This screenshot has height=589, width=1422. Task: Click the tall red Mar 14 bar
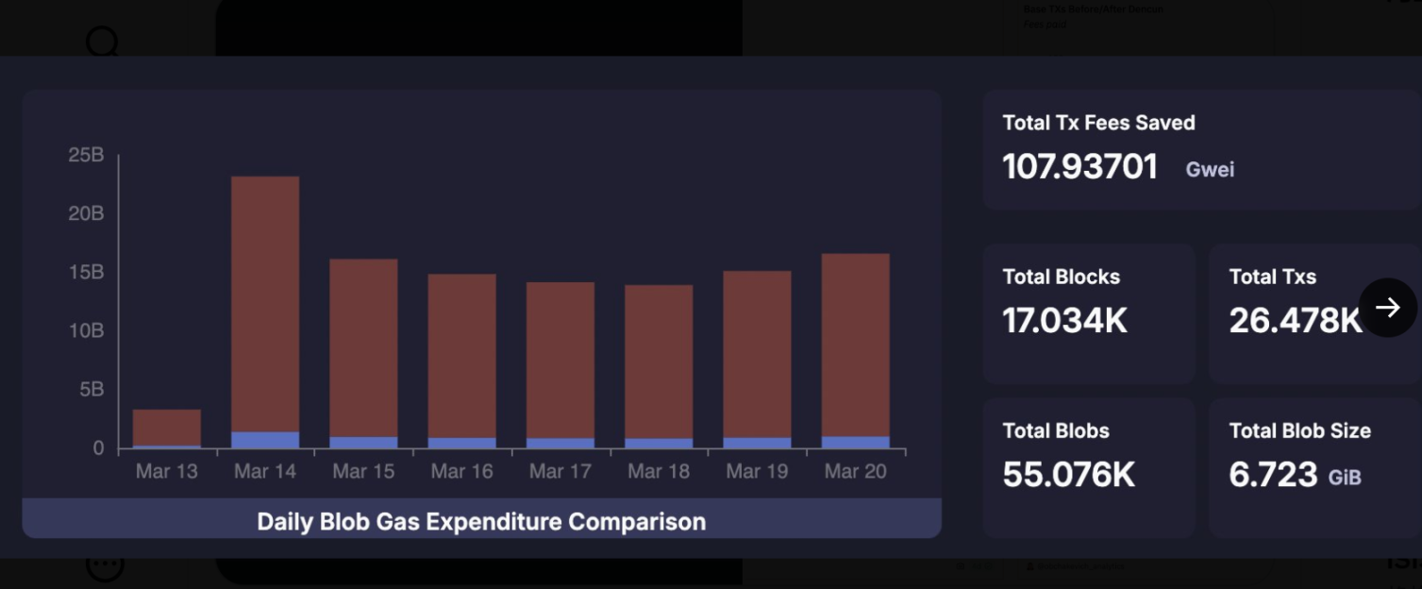coord(265,302)
